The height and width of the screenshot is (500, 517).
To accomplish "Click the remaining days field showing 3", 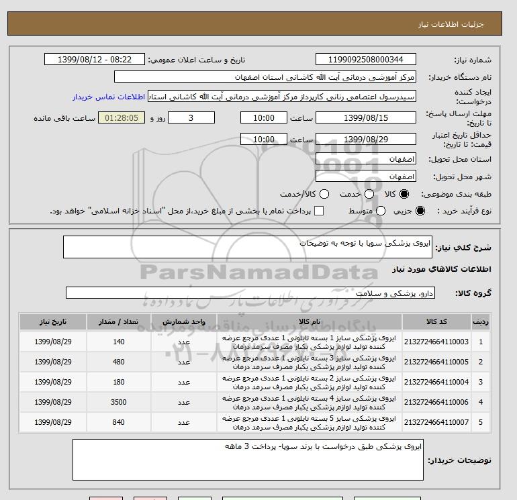I will point(191,117).
